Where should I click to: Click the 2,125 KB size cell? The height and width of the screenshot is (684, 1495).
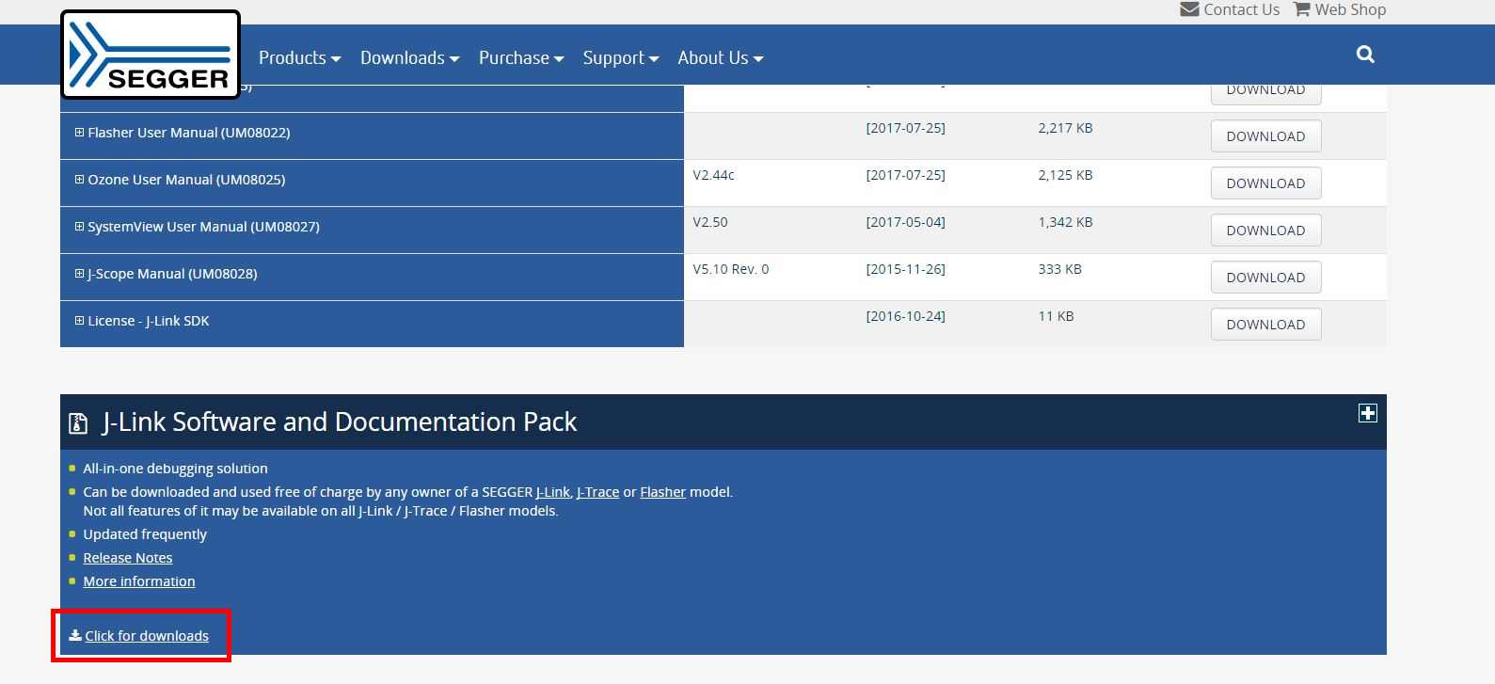pos(1065,175)
